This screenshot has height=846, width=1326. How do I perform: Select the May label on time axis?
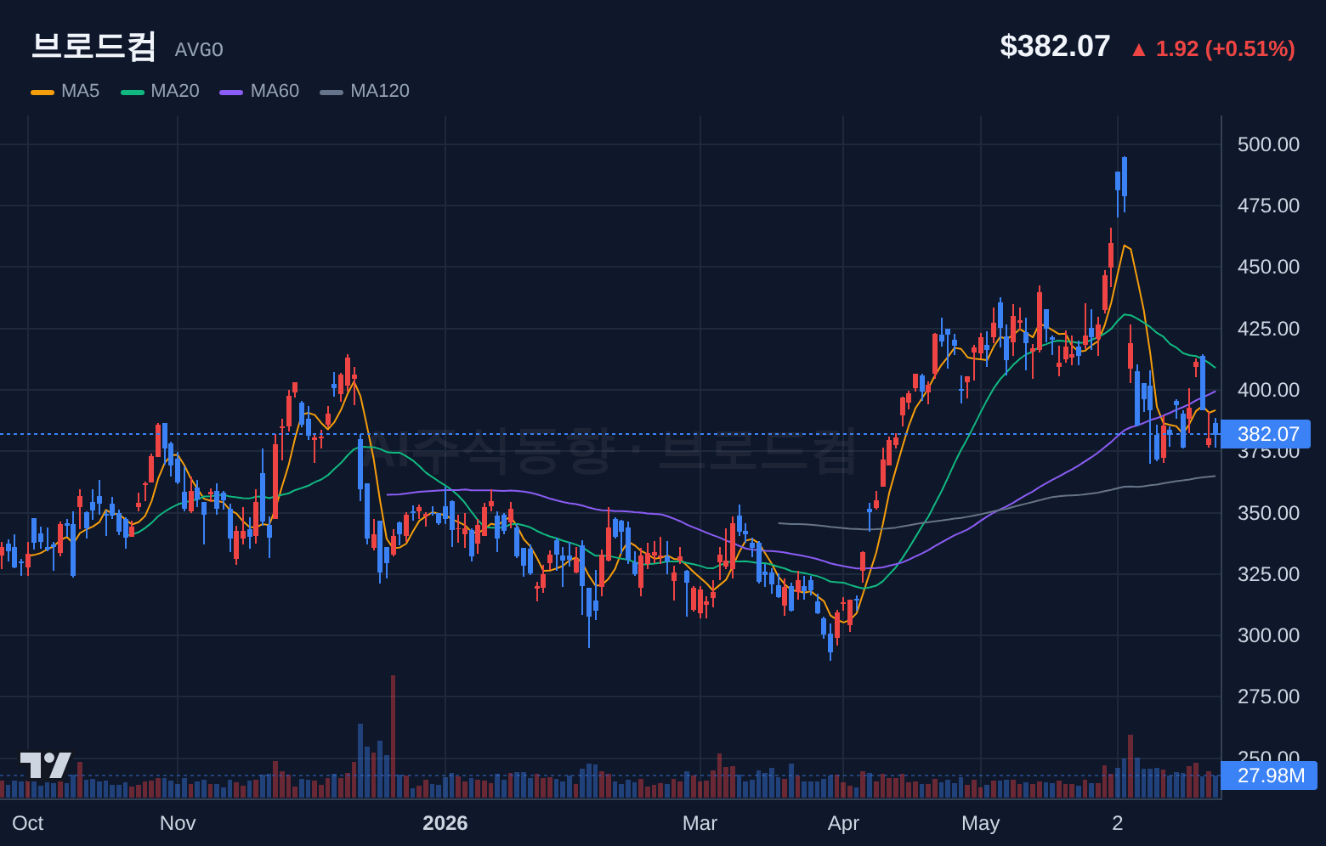981,823
